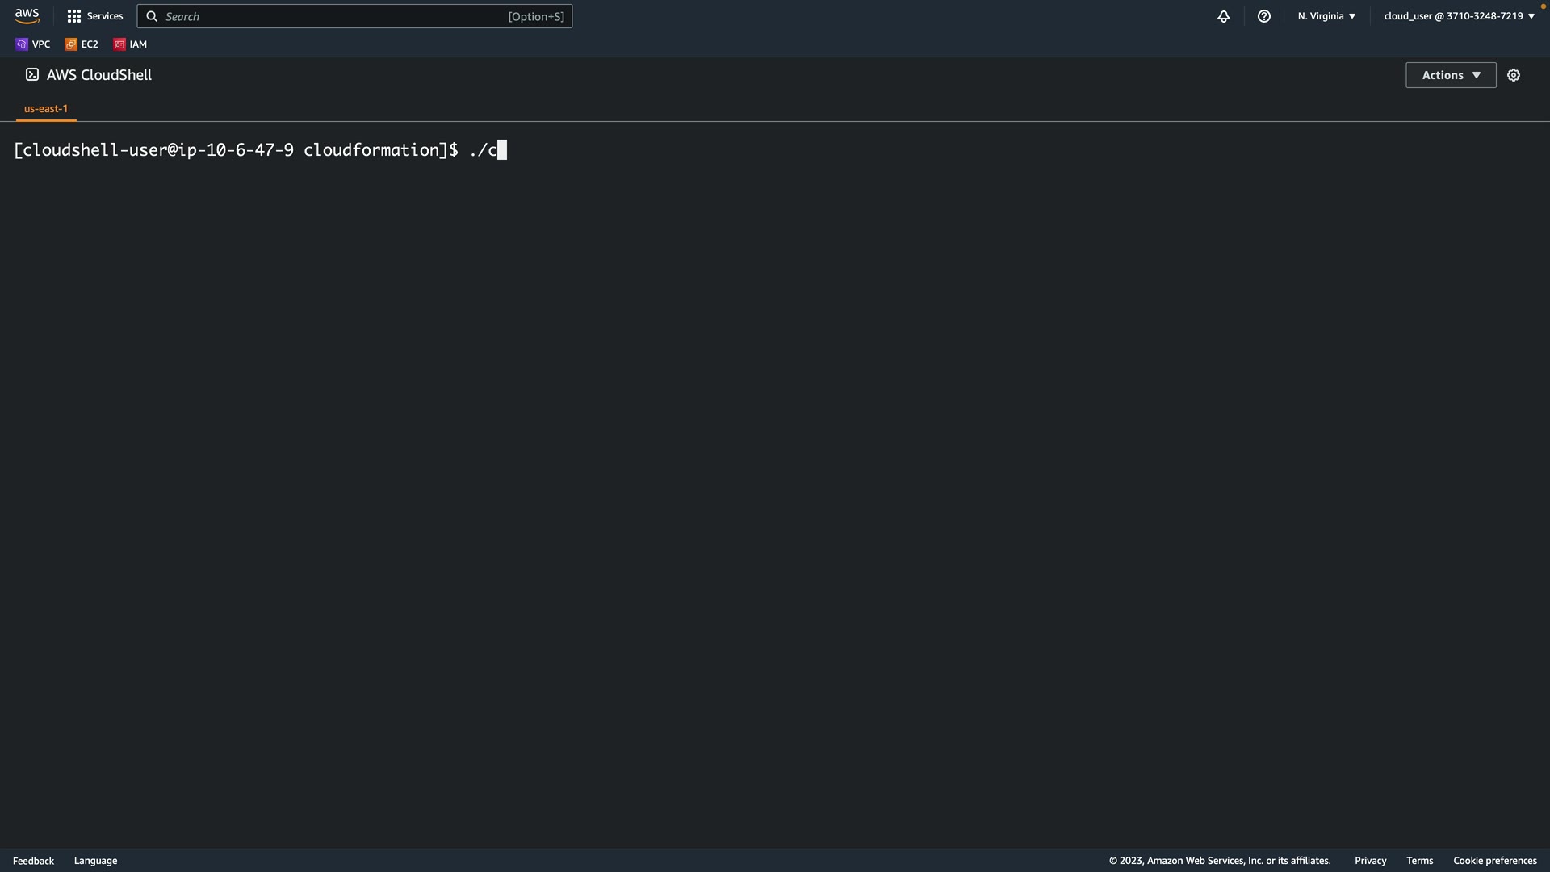Open the EC2 favorite shortcut

[x=82, y=44]
